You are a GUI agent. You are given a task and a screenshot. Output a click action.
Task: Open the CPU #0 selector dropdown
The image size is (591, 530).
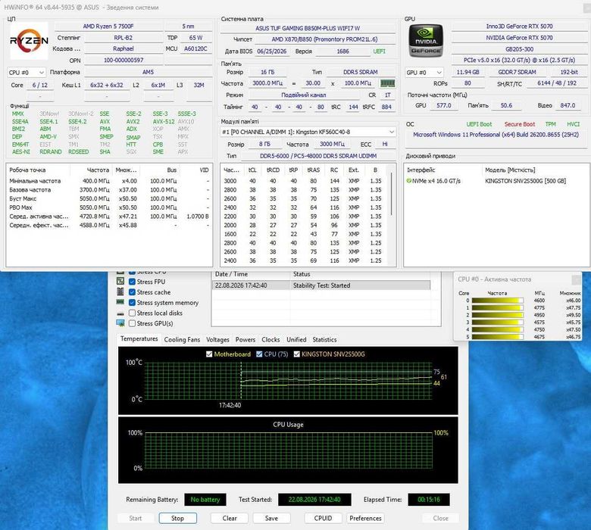tap(27, 73)
